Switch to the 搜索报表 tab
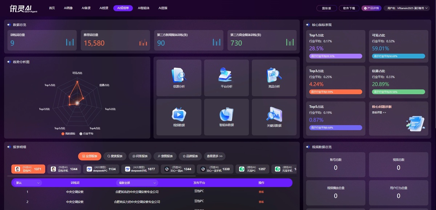 point(114,156)
